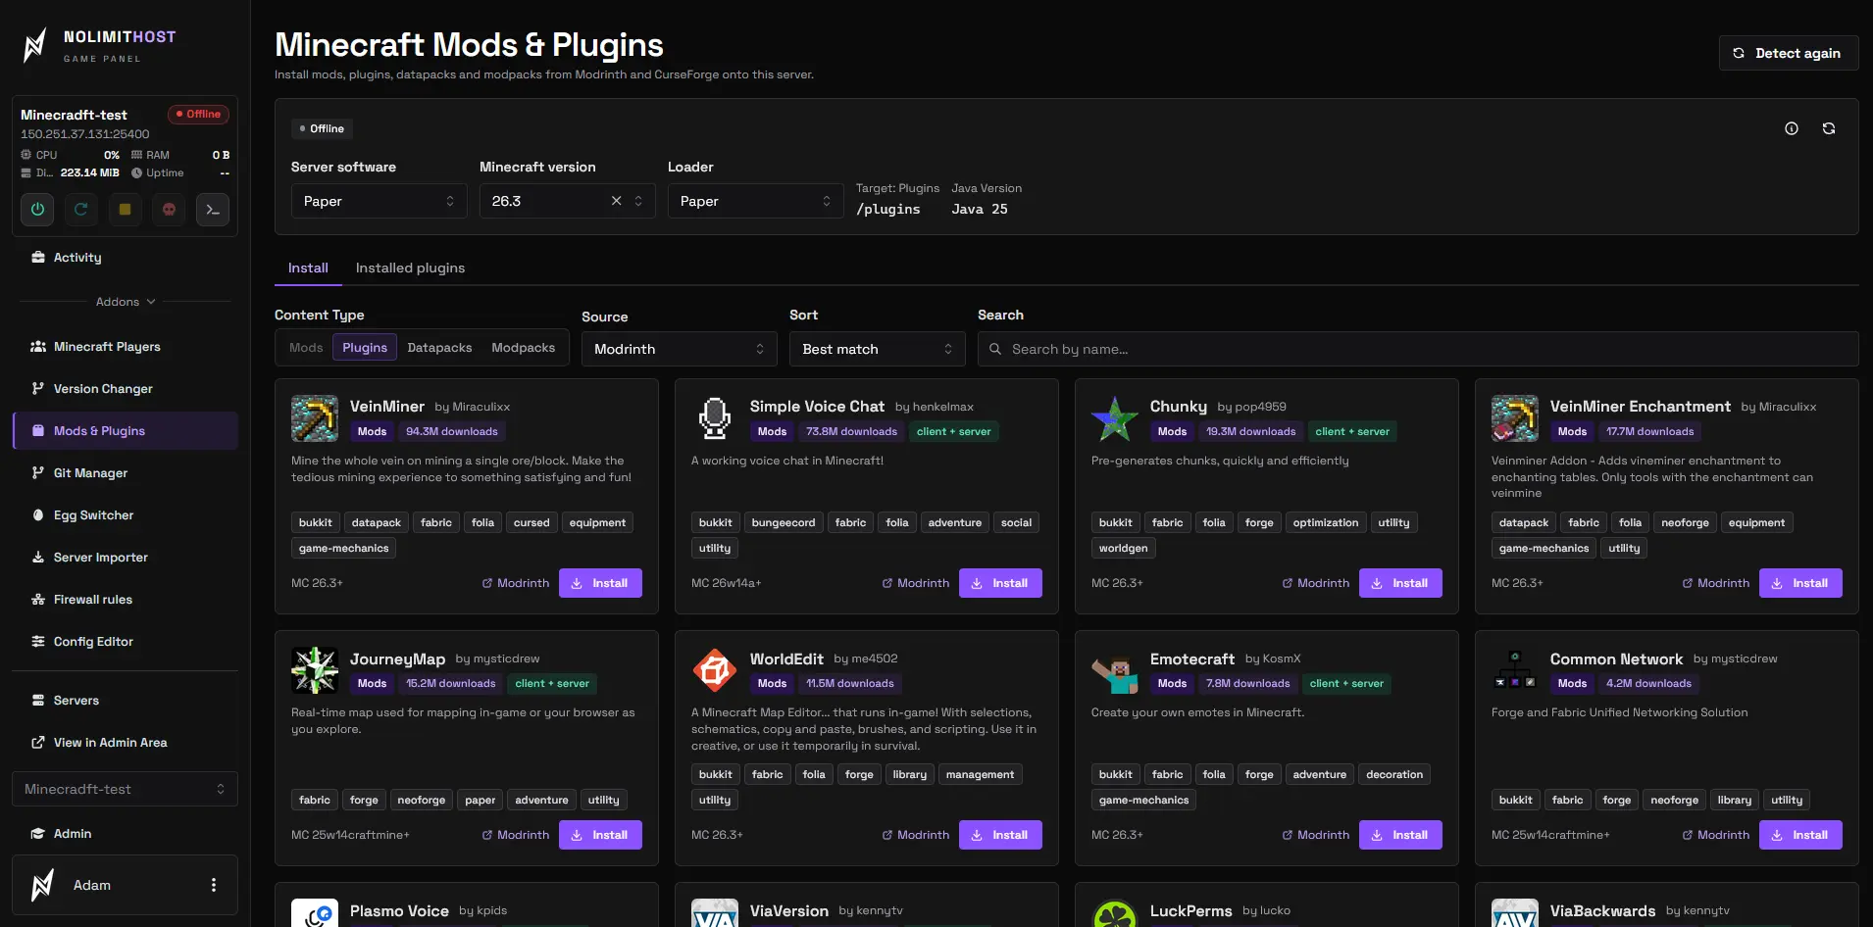Click the NoLimitHost logo

point(100,45)
